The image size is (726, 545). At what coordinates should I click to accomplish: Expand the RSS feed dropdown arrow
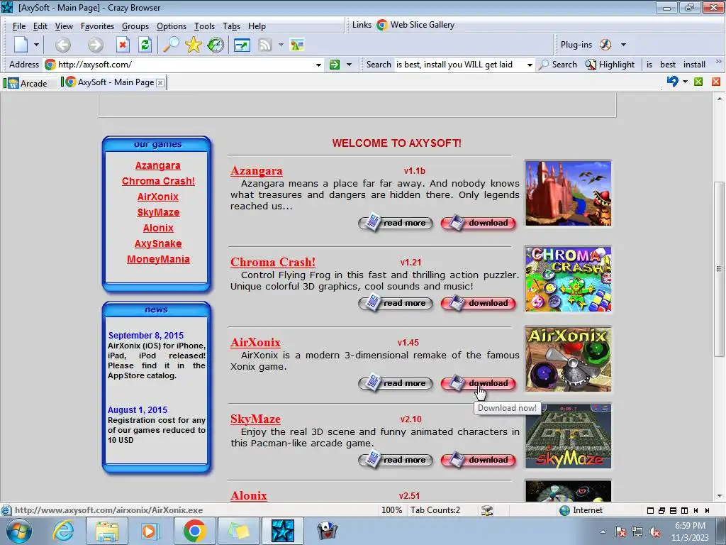(281, 45)
